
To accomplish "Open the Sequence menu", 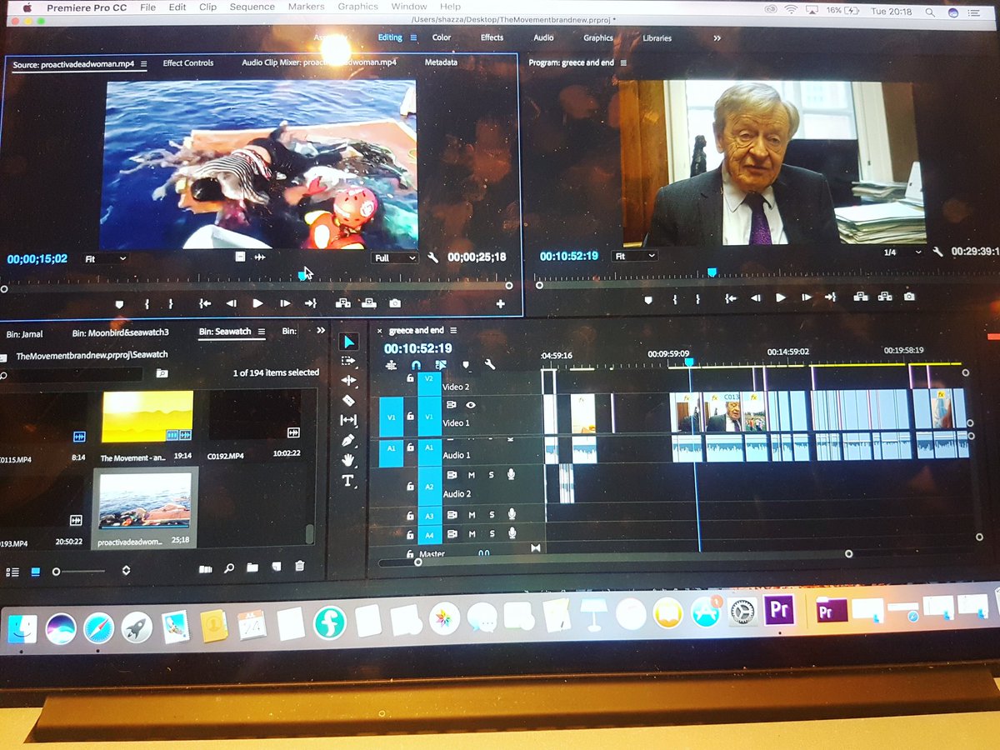I will click(x=252, y=7).
